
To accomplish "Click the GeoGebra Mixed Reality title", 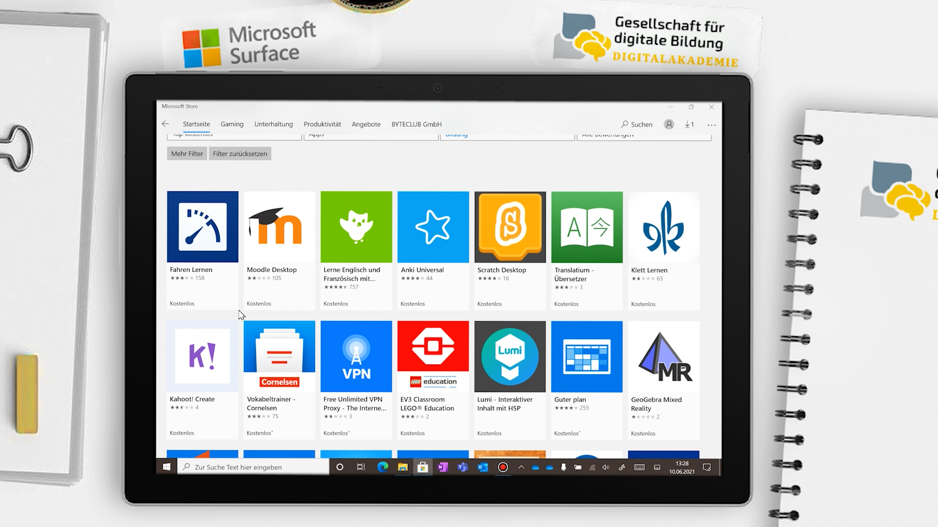I will [656, 404].
